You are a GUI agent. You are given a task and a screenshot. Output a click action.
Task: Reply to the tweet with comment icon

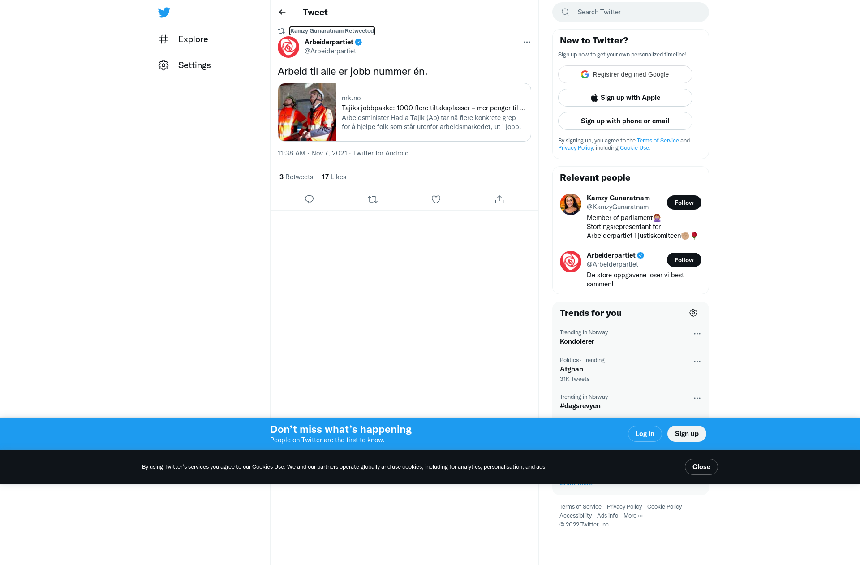click(309, 199)
